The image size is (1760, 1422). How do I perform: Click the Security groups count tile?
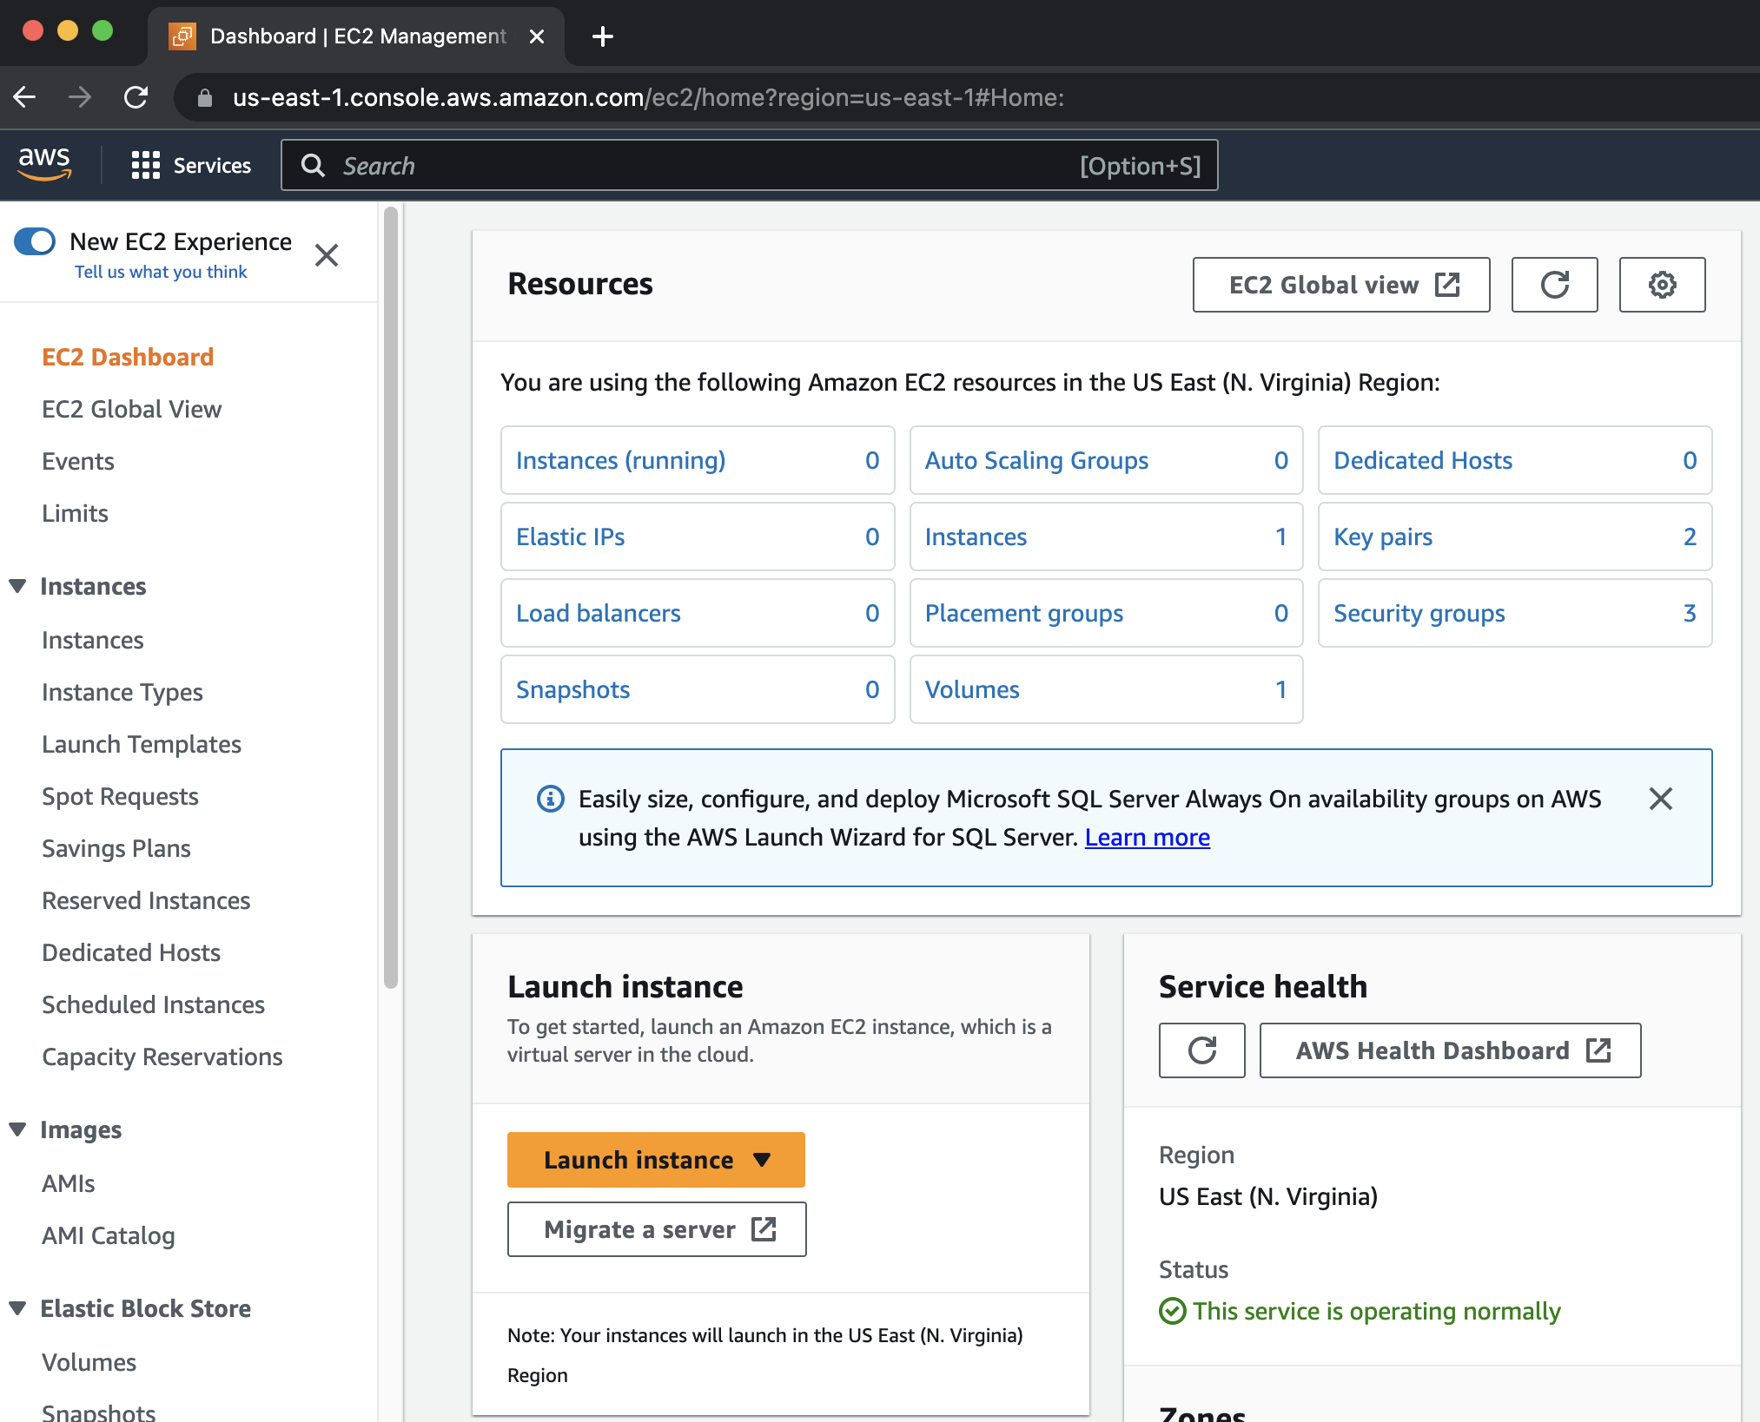pyautogui.click(x=1514, y=614)
